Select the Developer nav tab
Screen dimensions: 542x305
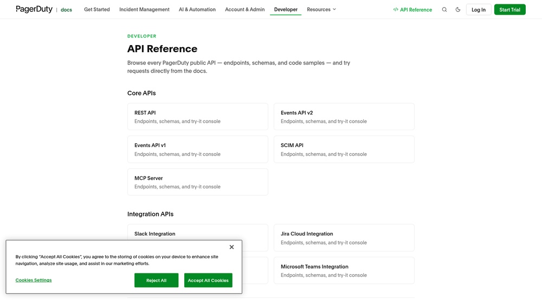coord(286,9)
